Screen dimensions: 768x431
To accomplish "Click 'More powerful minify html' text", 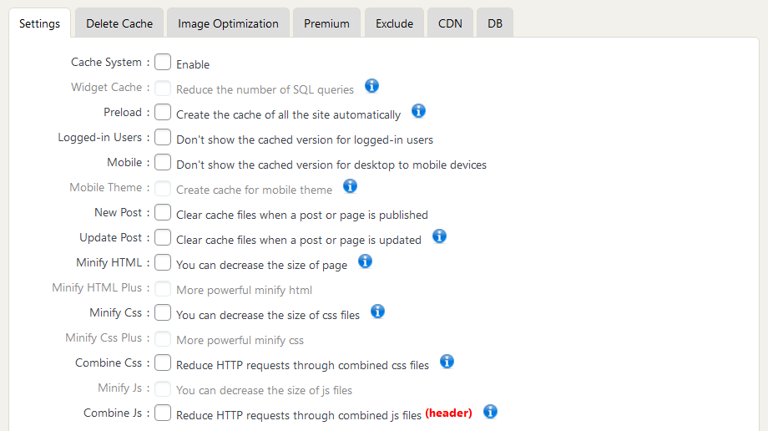I will click(x=244, y=291).
